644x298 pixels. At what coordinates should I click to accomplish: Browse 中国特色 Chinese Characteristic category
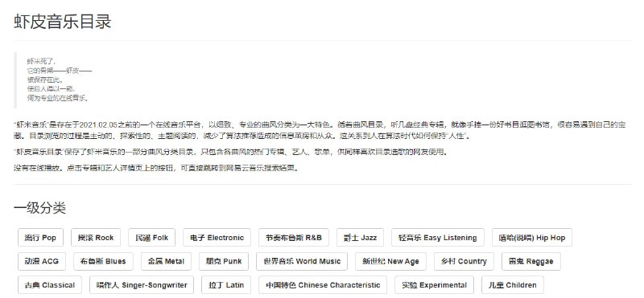click(323, 285)
